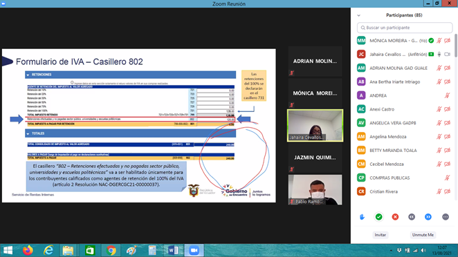Viewport: 458px width, 257px height.
Task: Click the go faster reaction icon
Action: point(428,217)
